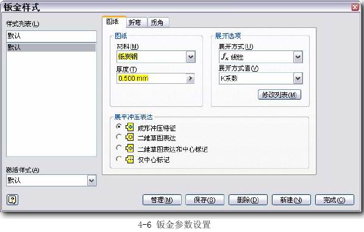Close the 钣金样式 dialog
This screenshot has height=232, width=364.
click(355, 7)
